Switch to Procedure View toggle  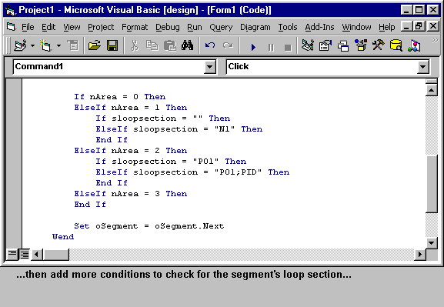click(12, 255)
